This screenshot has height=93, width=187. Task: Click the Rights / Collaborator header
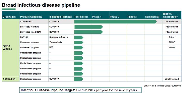pos(170,15)
